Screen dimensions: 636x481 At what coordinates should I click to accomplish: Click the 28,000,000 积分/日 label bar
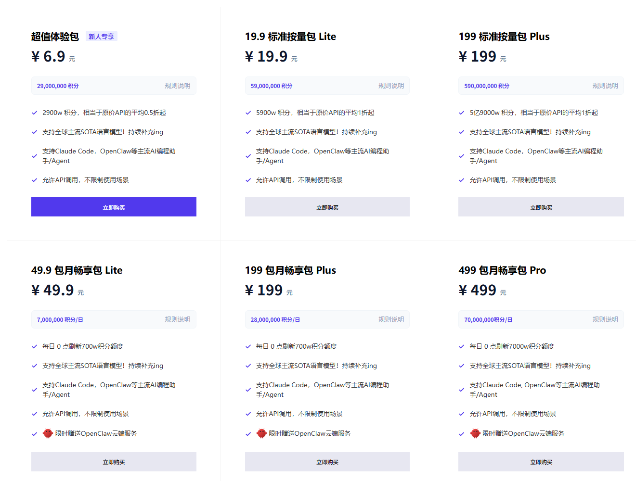click(x=275, y=319)
